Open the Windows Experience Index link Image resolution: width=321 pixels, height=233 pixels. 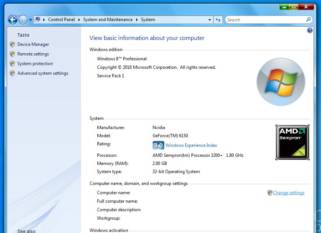click(x=191, y=145)
